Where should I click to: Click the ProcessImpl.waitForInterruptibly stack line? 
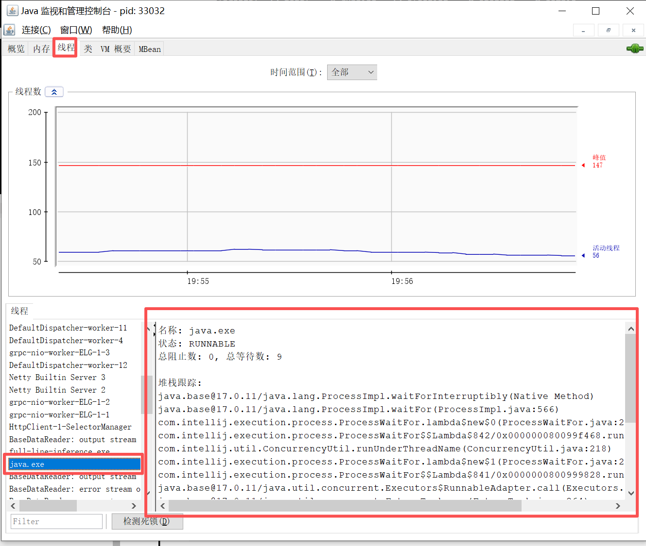(x=376, y=396)
